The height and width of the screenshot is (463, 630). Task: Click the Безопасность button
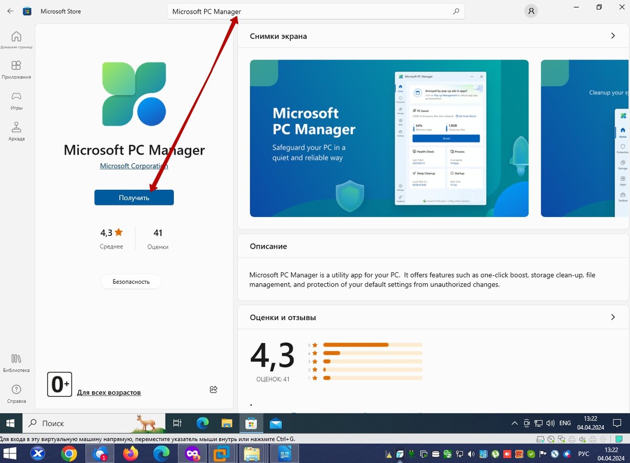point(131,282)
